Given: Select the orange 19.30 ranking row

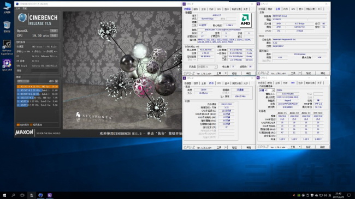Looking at the screenshot, I should click(x=38, y=87).
